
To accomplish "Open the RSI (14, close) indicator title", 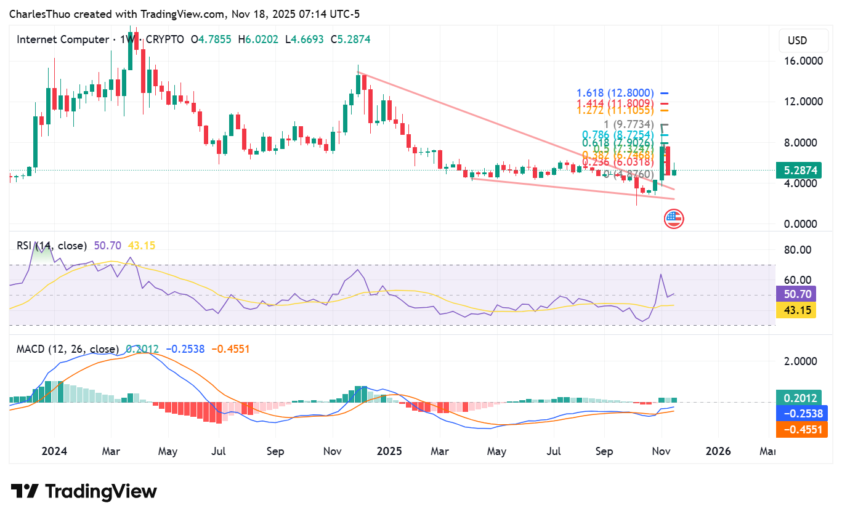I will [51, 245].
